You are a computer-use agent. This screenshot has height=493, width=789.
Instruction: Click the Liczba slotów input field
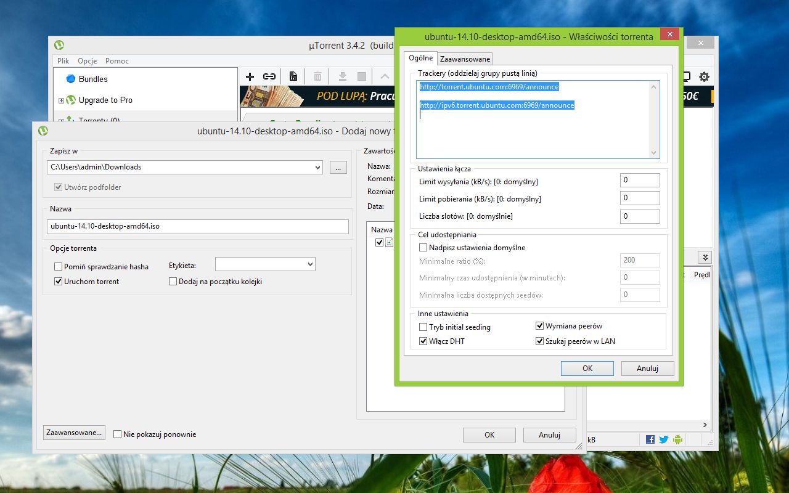pos(640,217)
